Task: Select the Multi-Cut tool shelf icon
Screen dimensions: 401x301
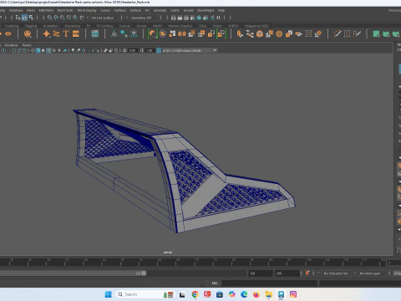Action: click(338, 34)
